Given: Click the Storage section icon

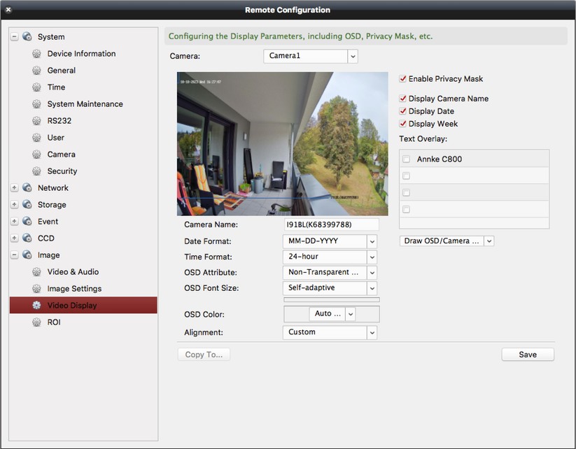Looking at the screenshot, I should click(x=27, y=204).
